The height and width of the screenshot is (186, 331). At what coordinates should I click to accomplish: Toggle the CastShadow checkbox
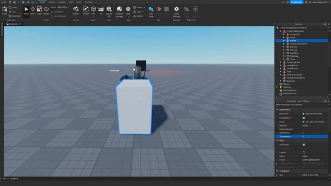(x=304, y=118)
